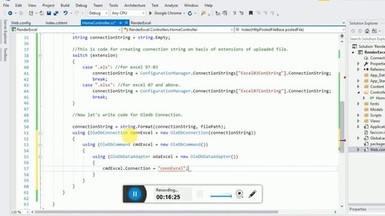Click the Save All toolbar icon
The width and height of the screenshot is (385, 216).
(x=56, y=13)
